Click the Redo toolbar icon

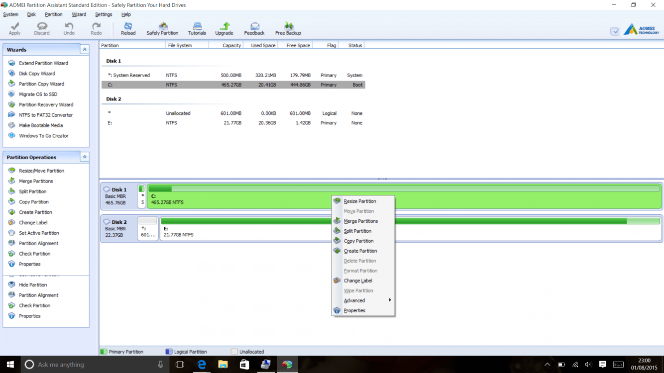click(96, 28)
